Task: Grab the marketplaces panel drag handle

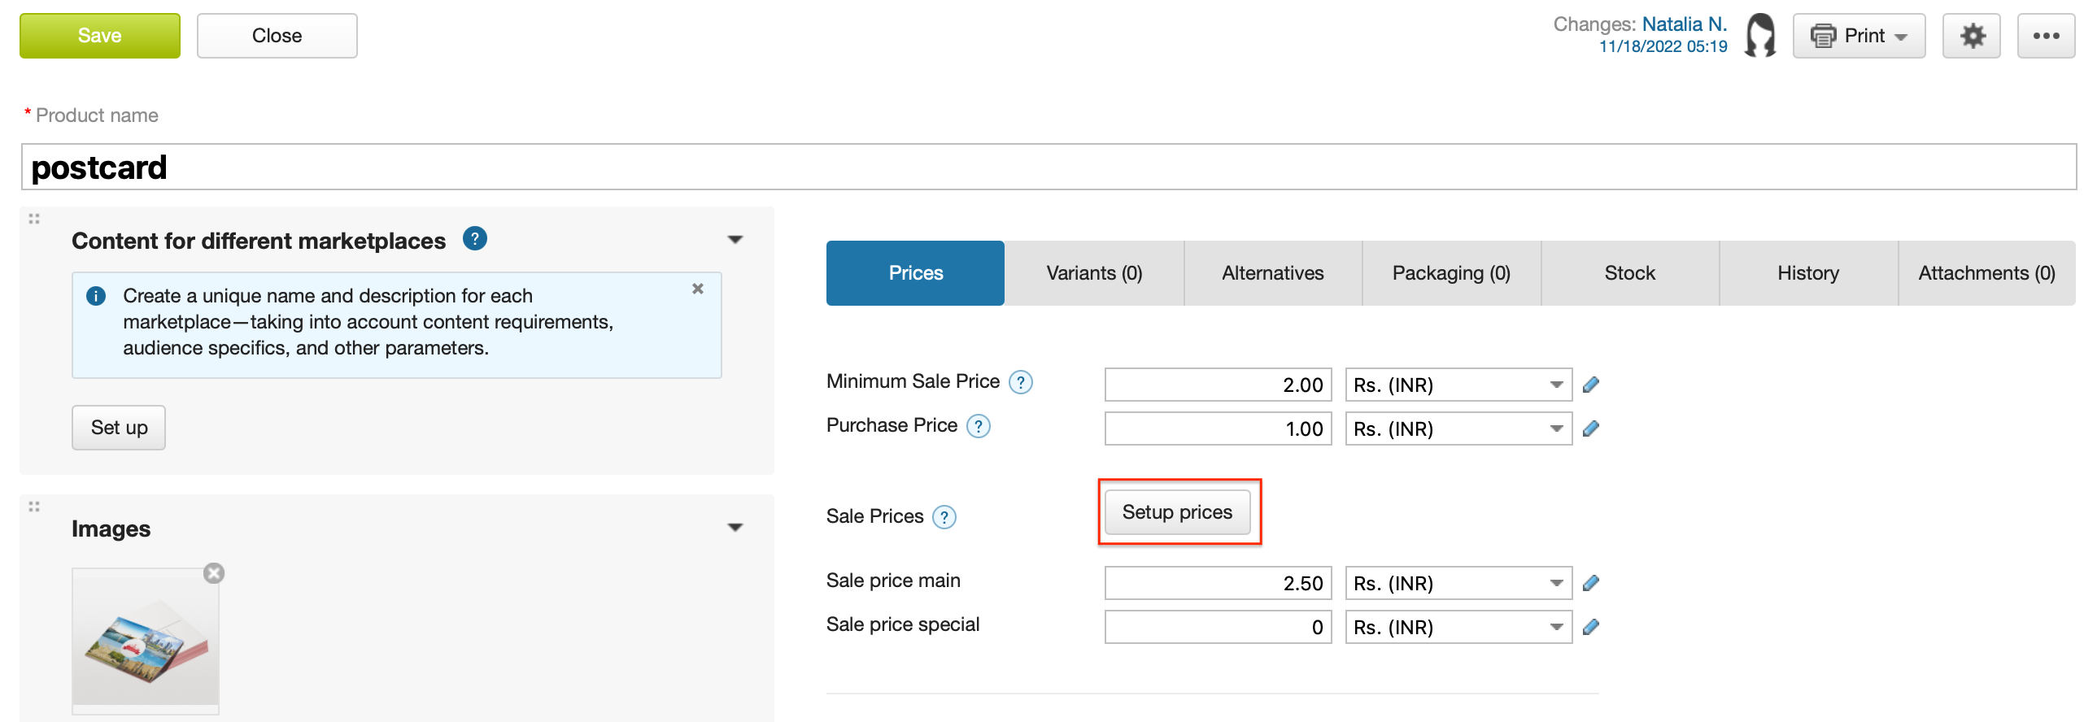Action: pos(34,219)
